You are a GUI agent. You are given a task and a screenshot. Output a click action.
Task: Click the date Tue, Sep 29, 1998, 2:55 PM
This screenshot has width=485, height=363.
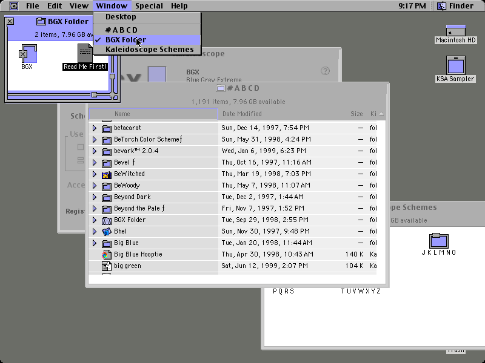click(265, 220)
